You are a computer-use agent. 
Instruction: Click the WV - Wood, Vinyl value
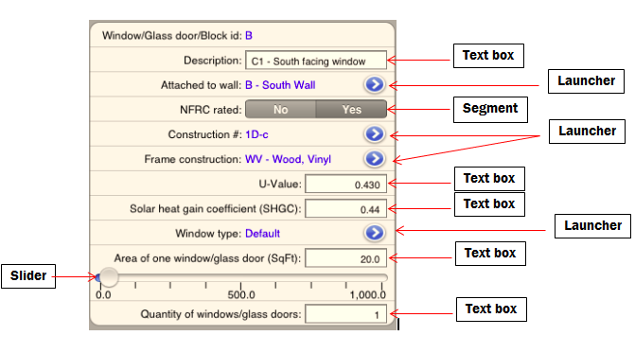pos(288,159)
